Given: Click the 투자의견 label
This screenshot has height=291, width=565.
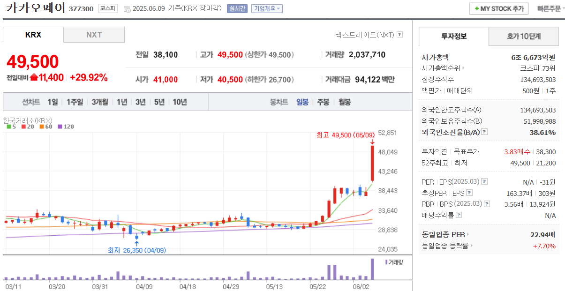Looking at the screenshot, I should pos(435,152).
